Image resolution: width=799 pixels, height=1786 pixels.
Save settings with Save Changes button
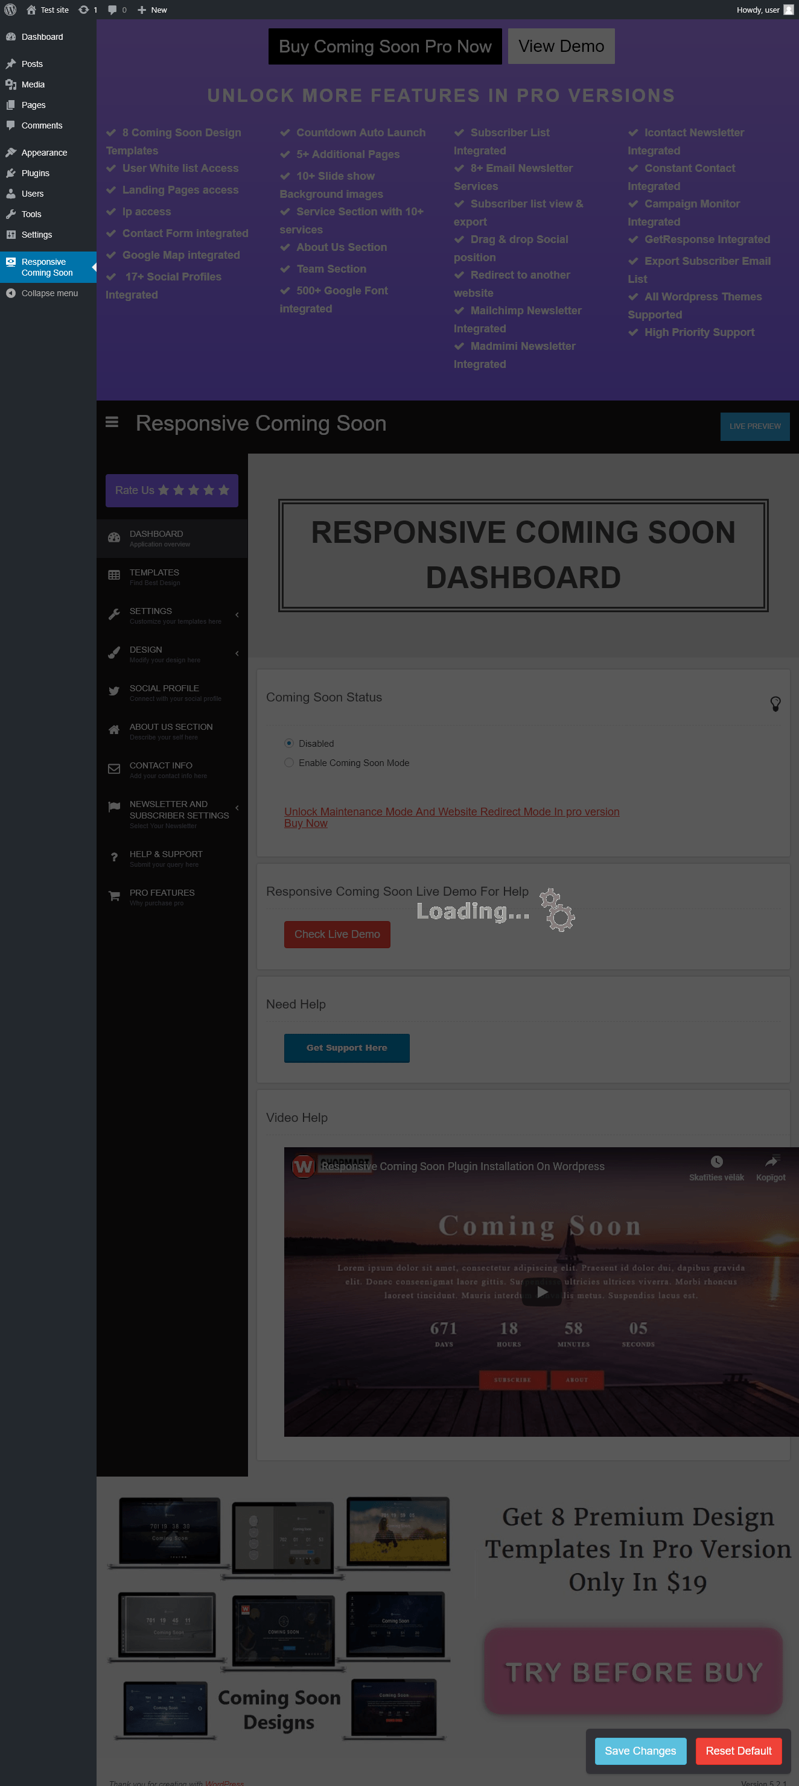coord(640,1750)
